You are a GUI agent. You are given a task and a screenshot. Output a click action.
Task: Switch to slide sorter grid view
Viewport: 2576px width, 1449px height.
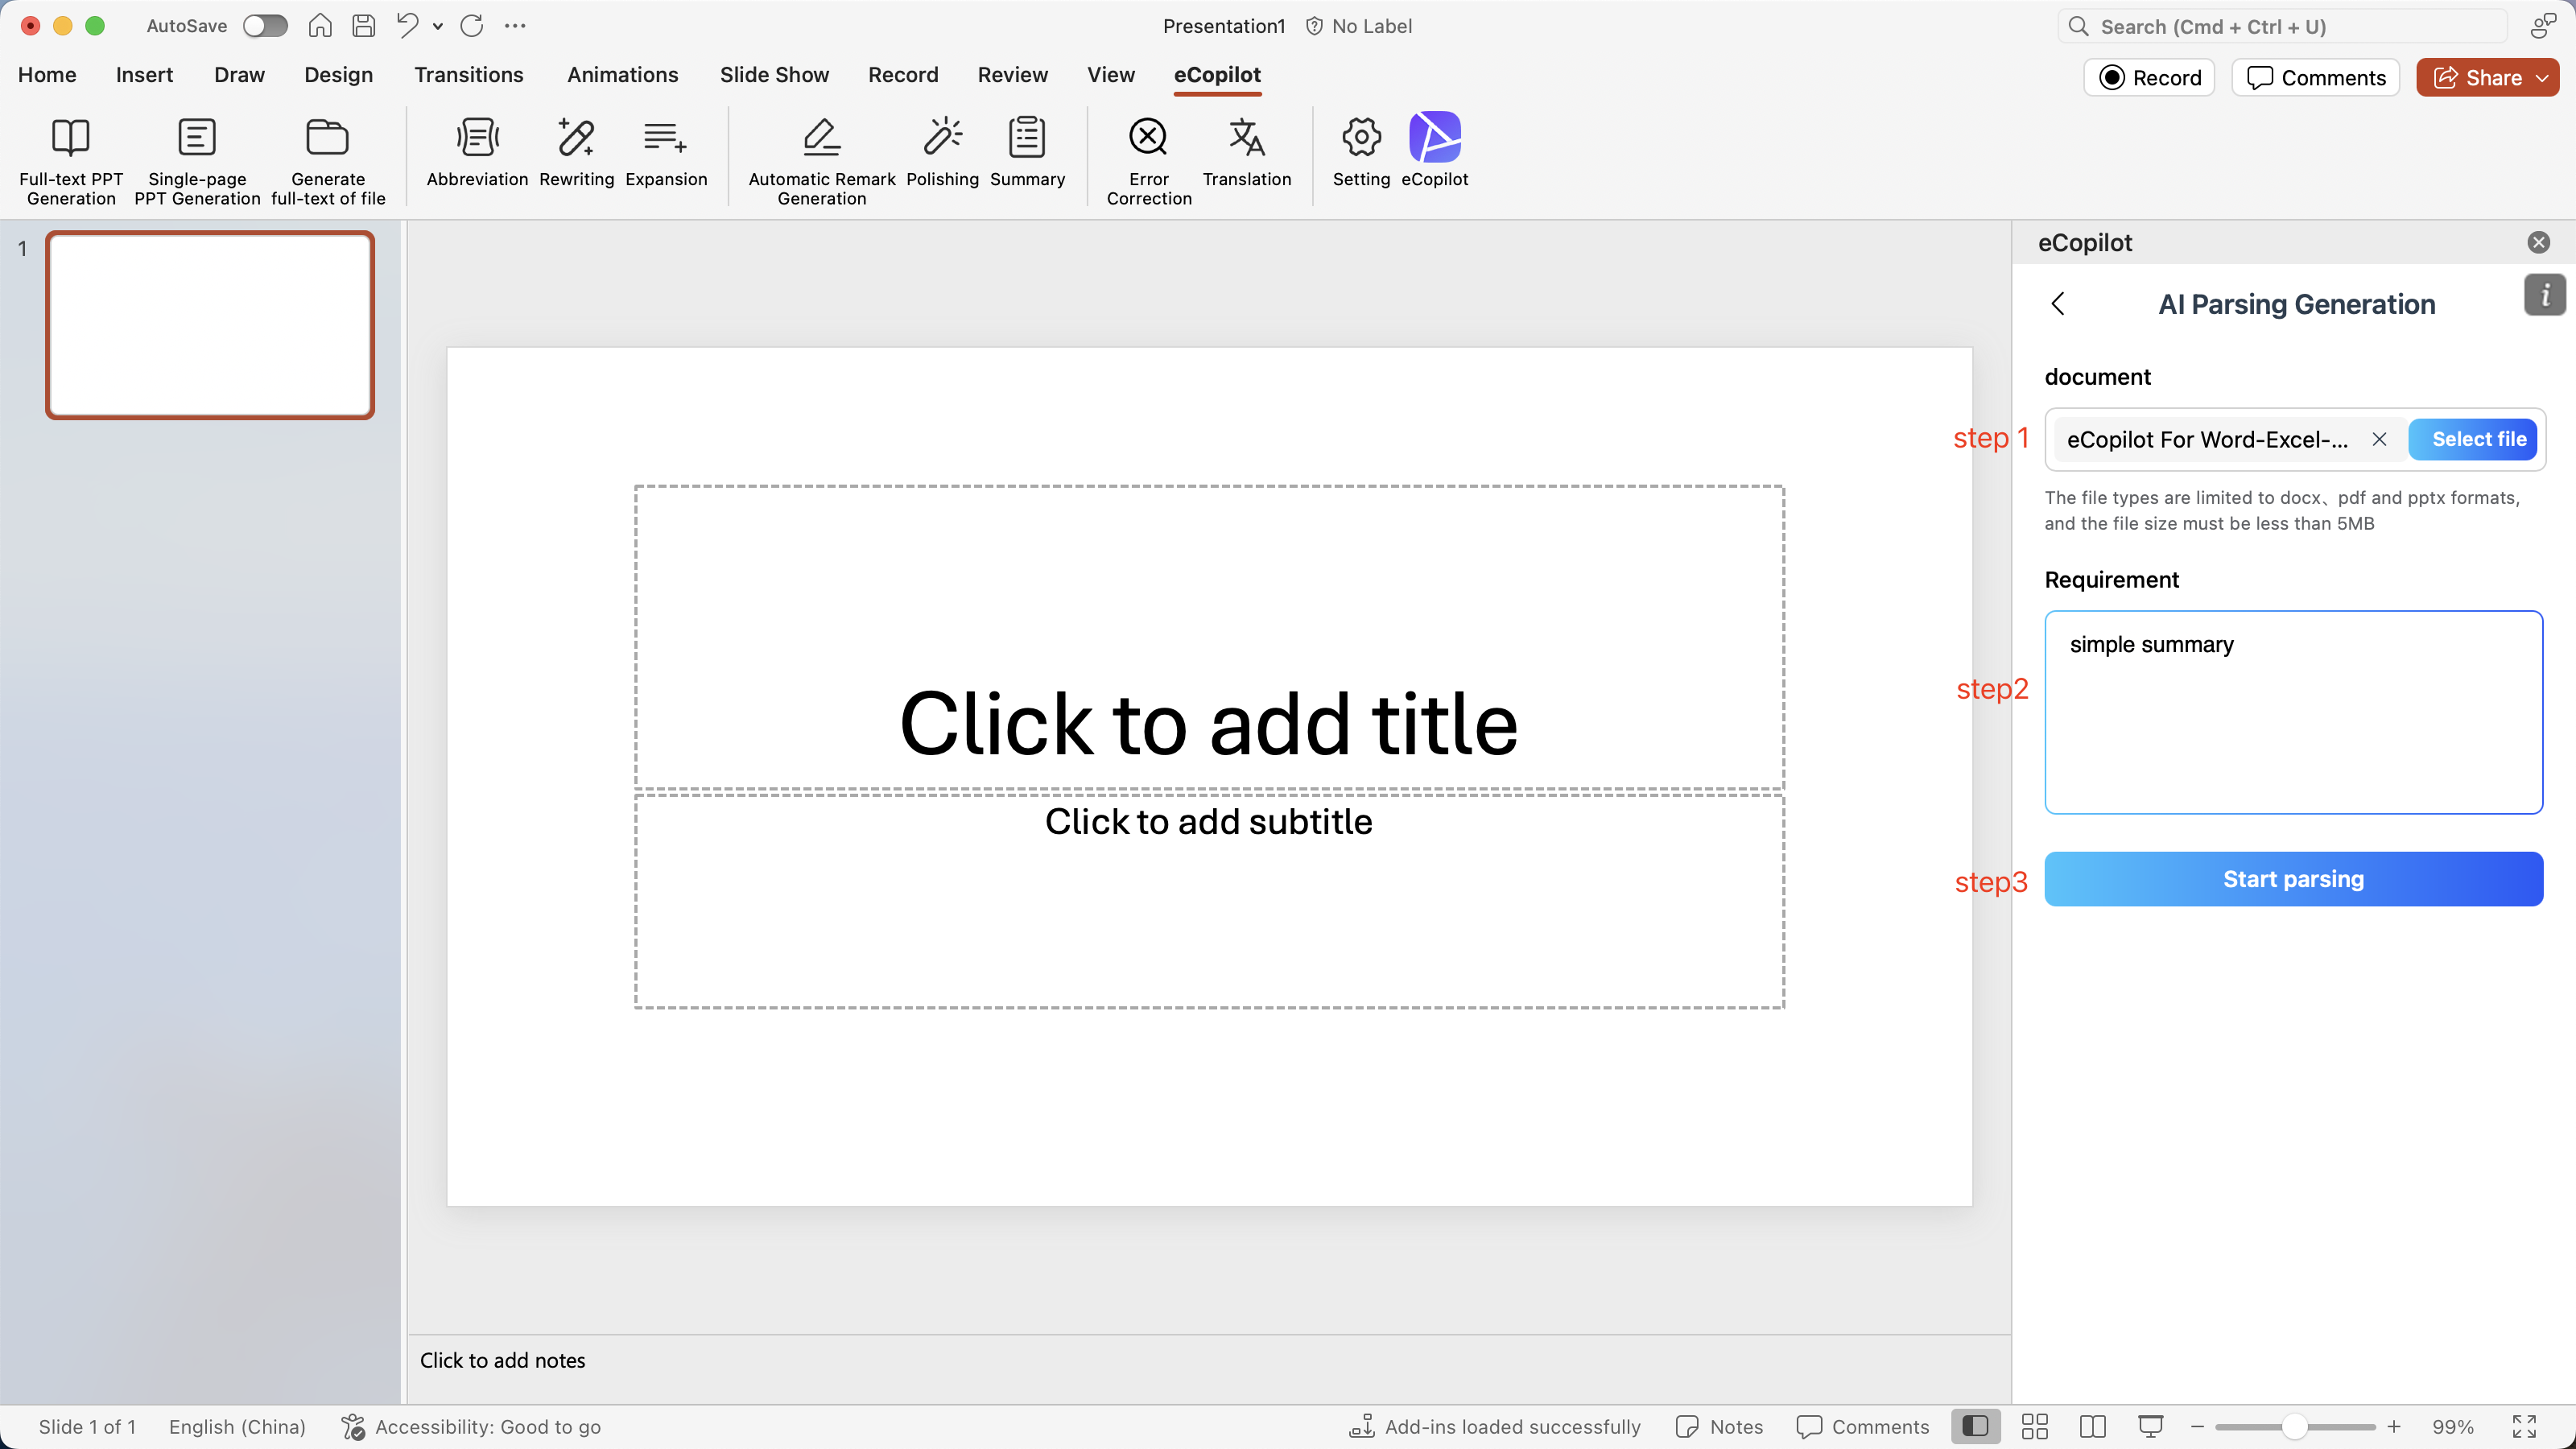(x=2034, y=1427)
